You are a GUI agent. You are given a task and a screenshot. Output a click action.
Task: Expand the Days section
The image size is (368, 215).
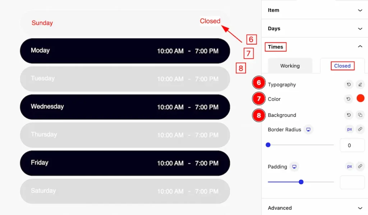tap(315, 28)
